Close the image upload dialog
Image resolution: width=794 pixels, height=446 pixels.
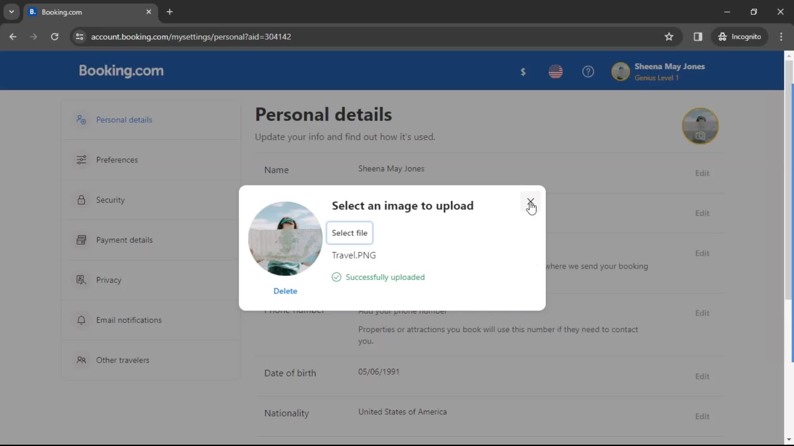531,202
